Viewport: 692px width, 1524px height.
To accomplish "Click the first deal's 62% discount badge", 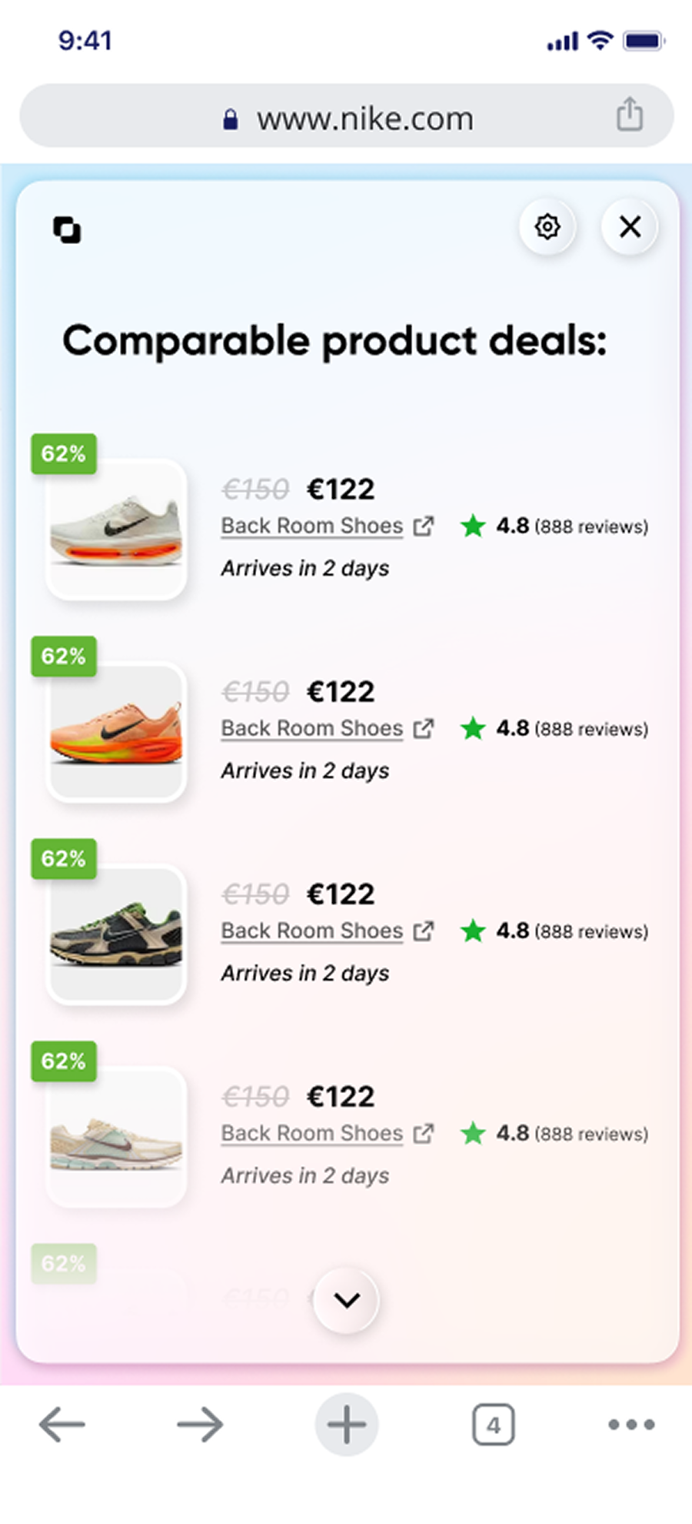I will click(x=64, y=454).
